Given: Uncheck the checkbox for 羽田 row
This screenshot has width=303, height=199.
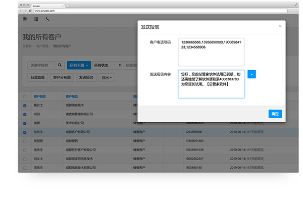Looking at the screenshot, I should click(25, 114).
